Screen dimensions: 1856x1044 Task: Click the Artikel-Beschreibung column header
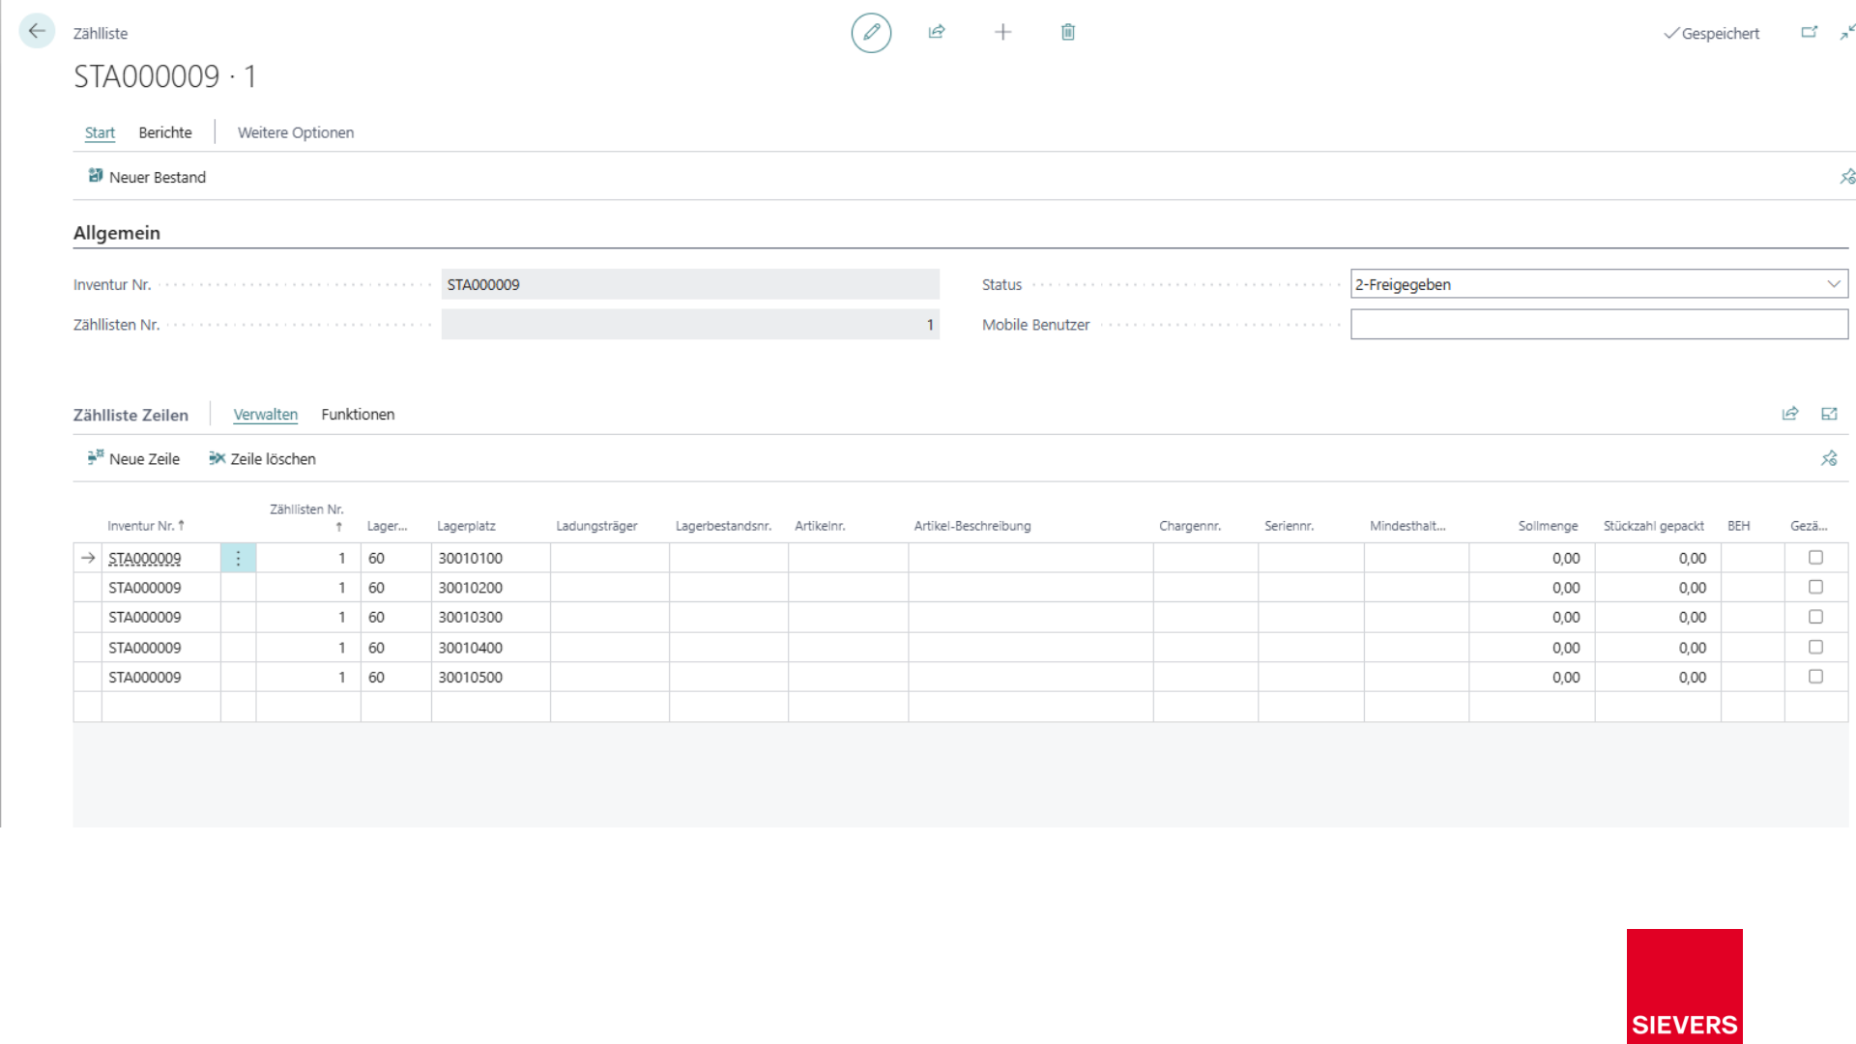point(972,526)
